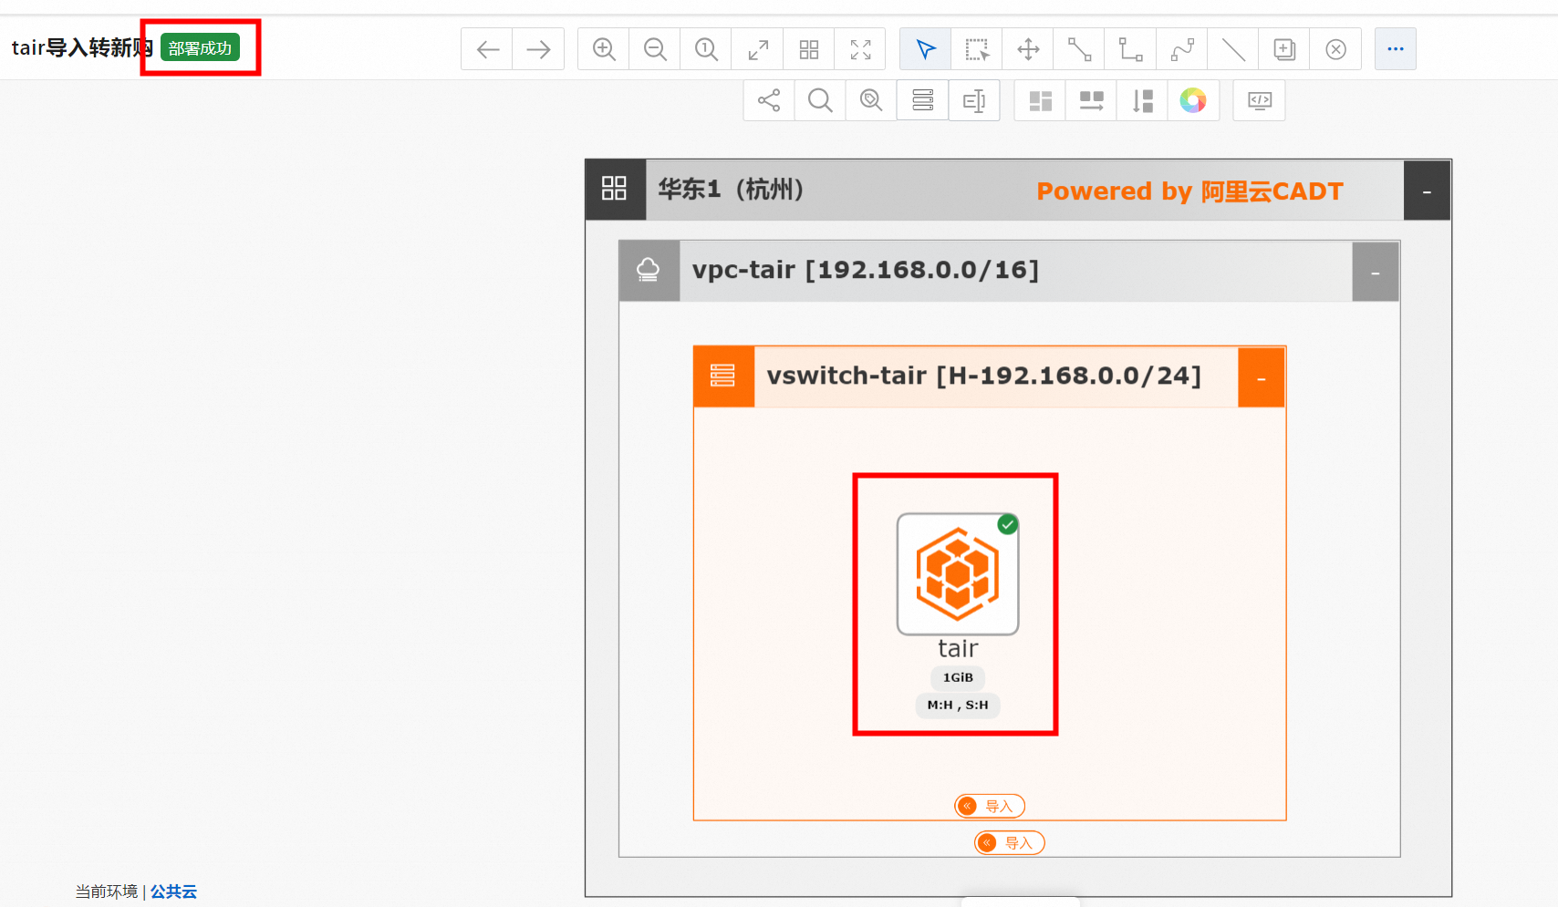Click the text-edit panel icon
This screenshot has width=1558, height=907.
click(974, 100)
